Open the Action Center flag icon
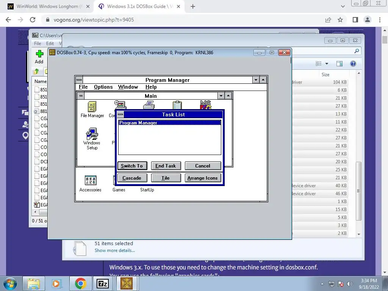The height and width of the screenshot is (291, 388). [341, 284]
